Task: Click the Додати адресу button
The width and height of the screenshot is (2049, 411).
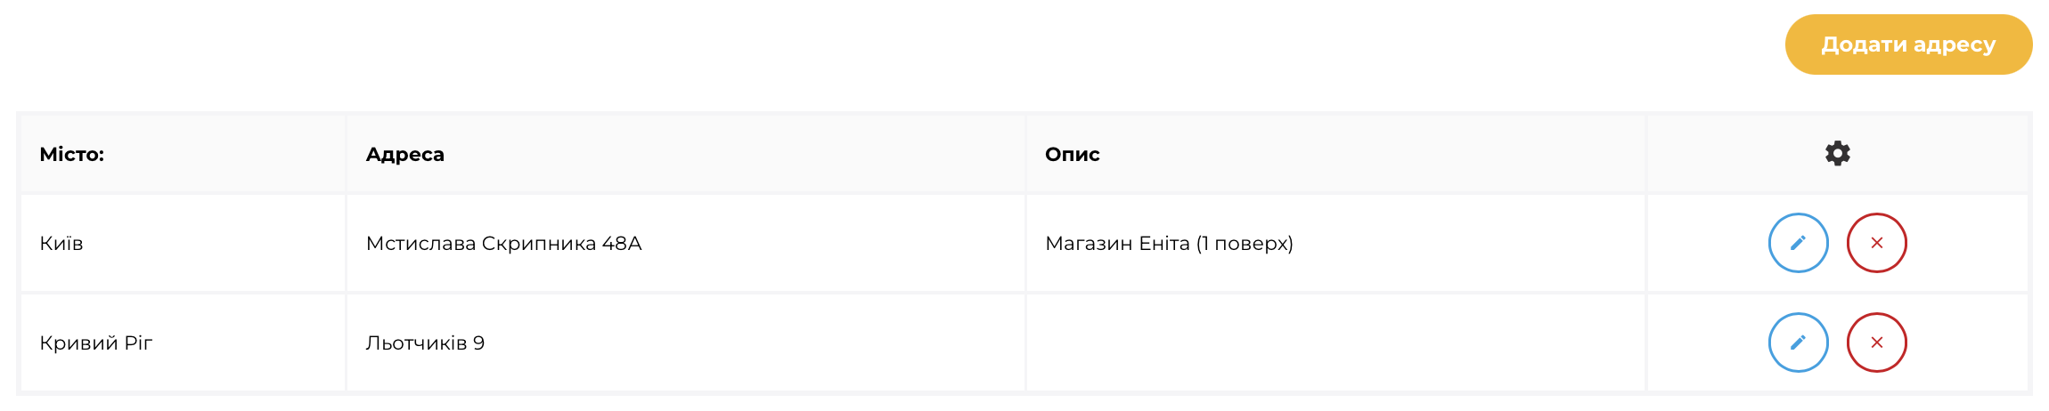Action: [1908, 44]
